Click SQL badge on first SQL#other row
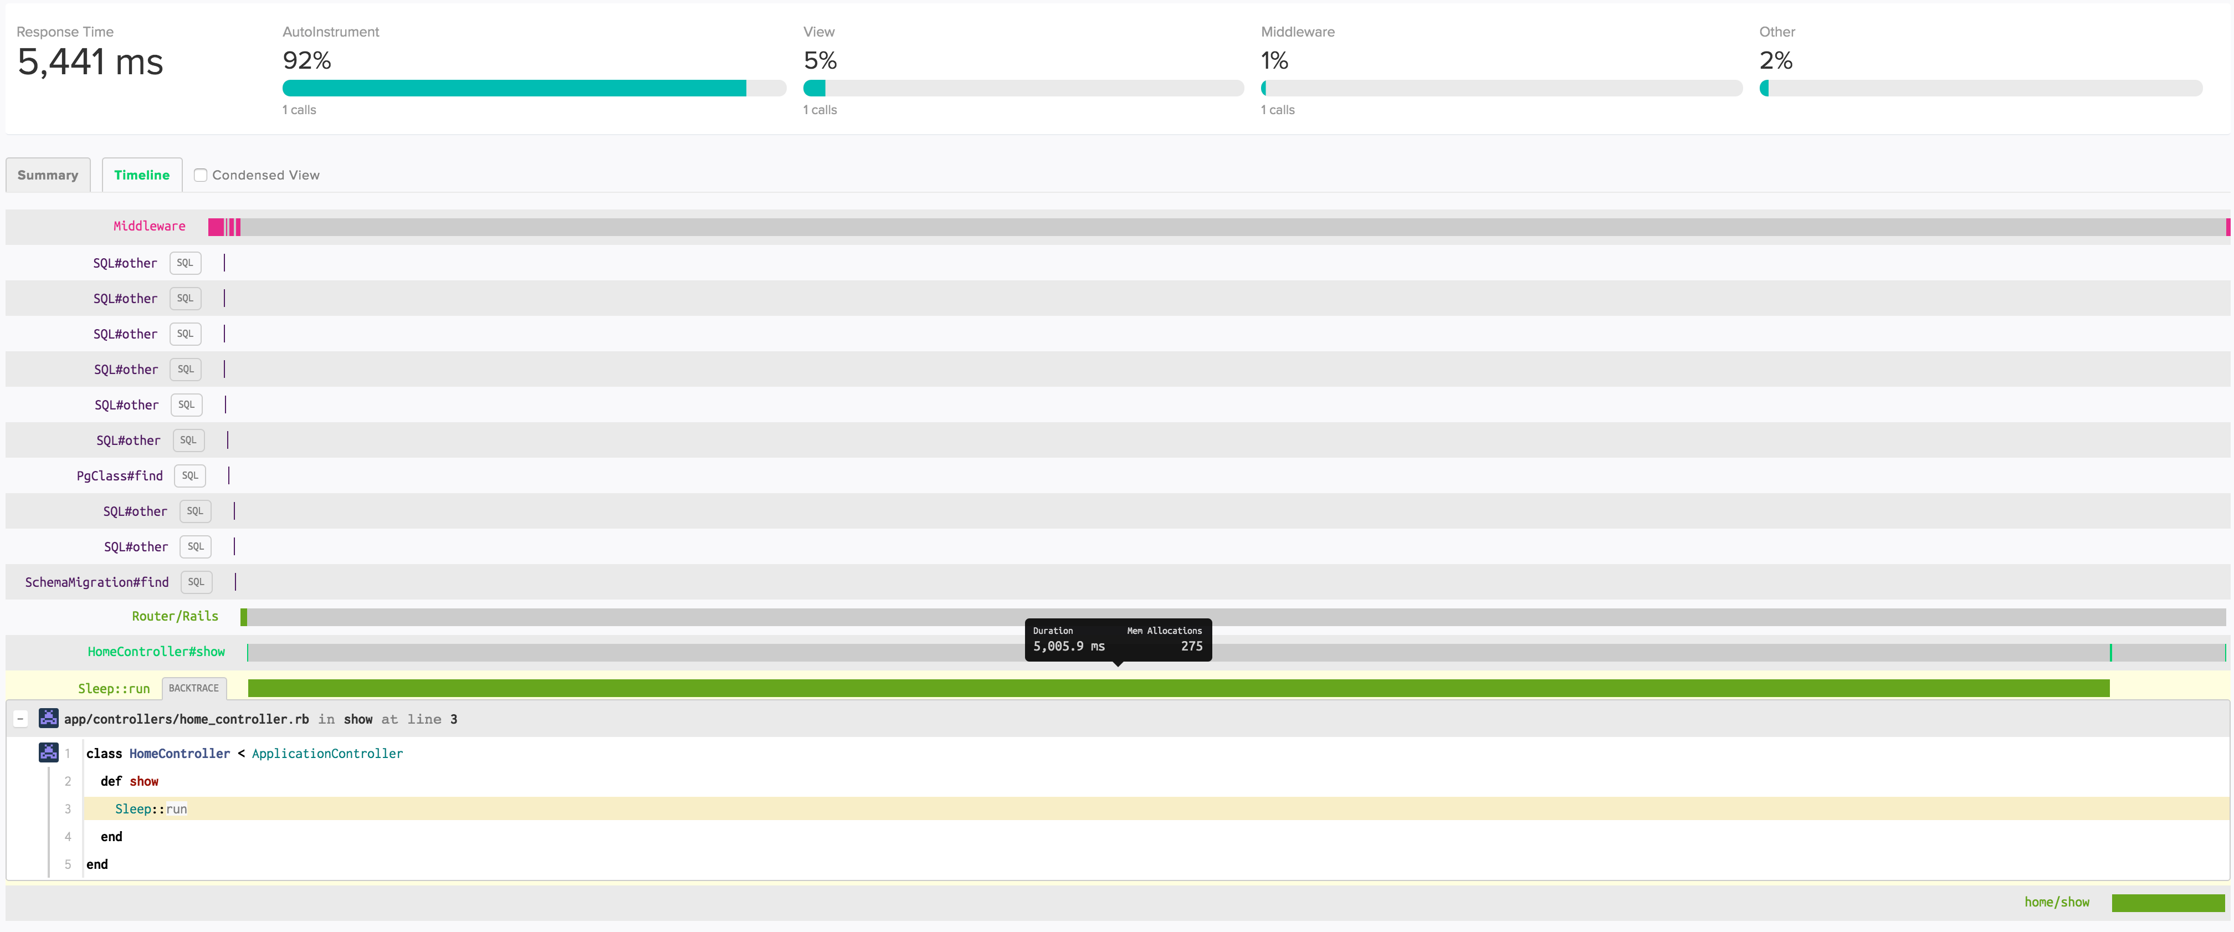This screenshot has height=932, width=2234. coord(185,264)
